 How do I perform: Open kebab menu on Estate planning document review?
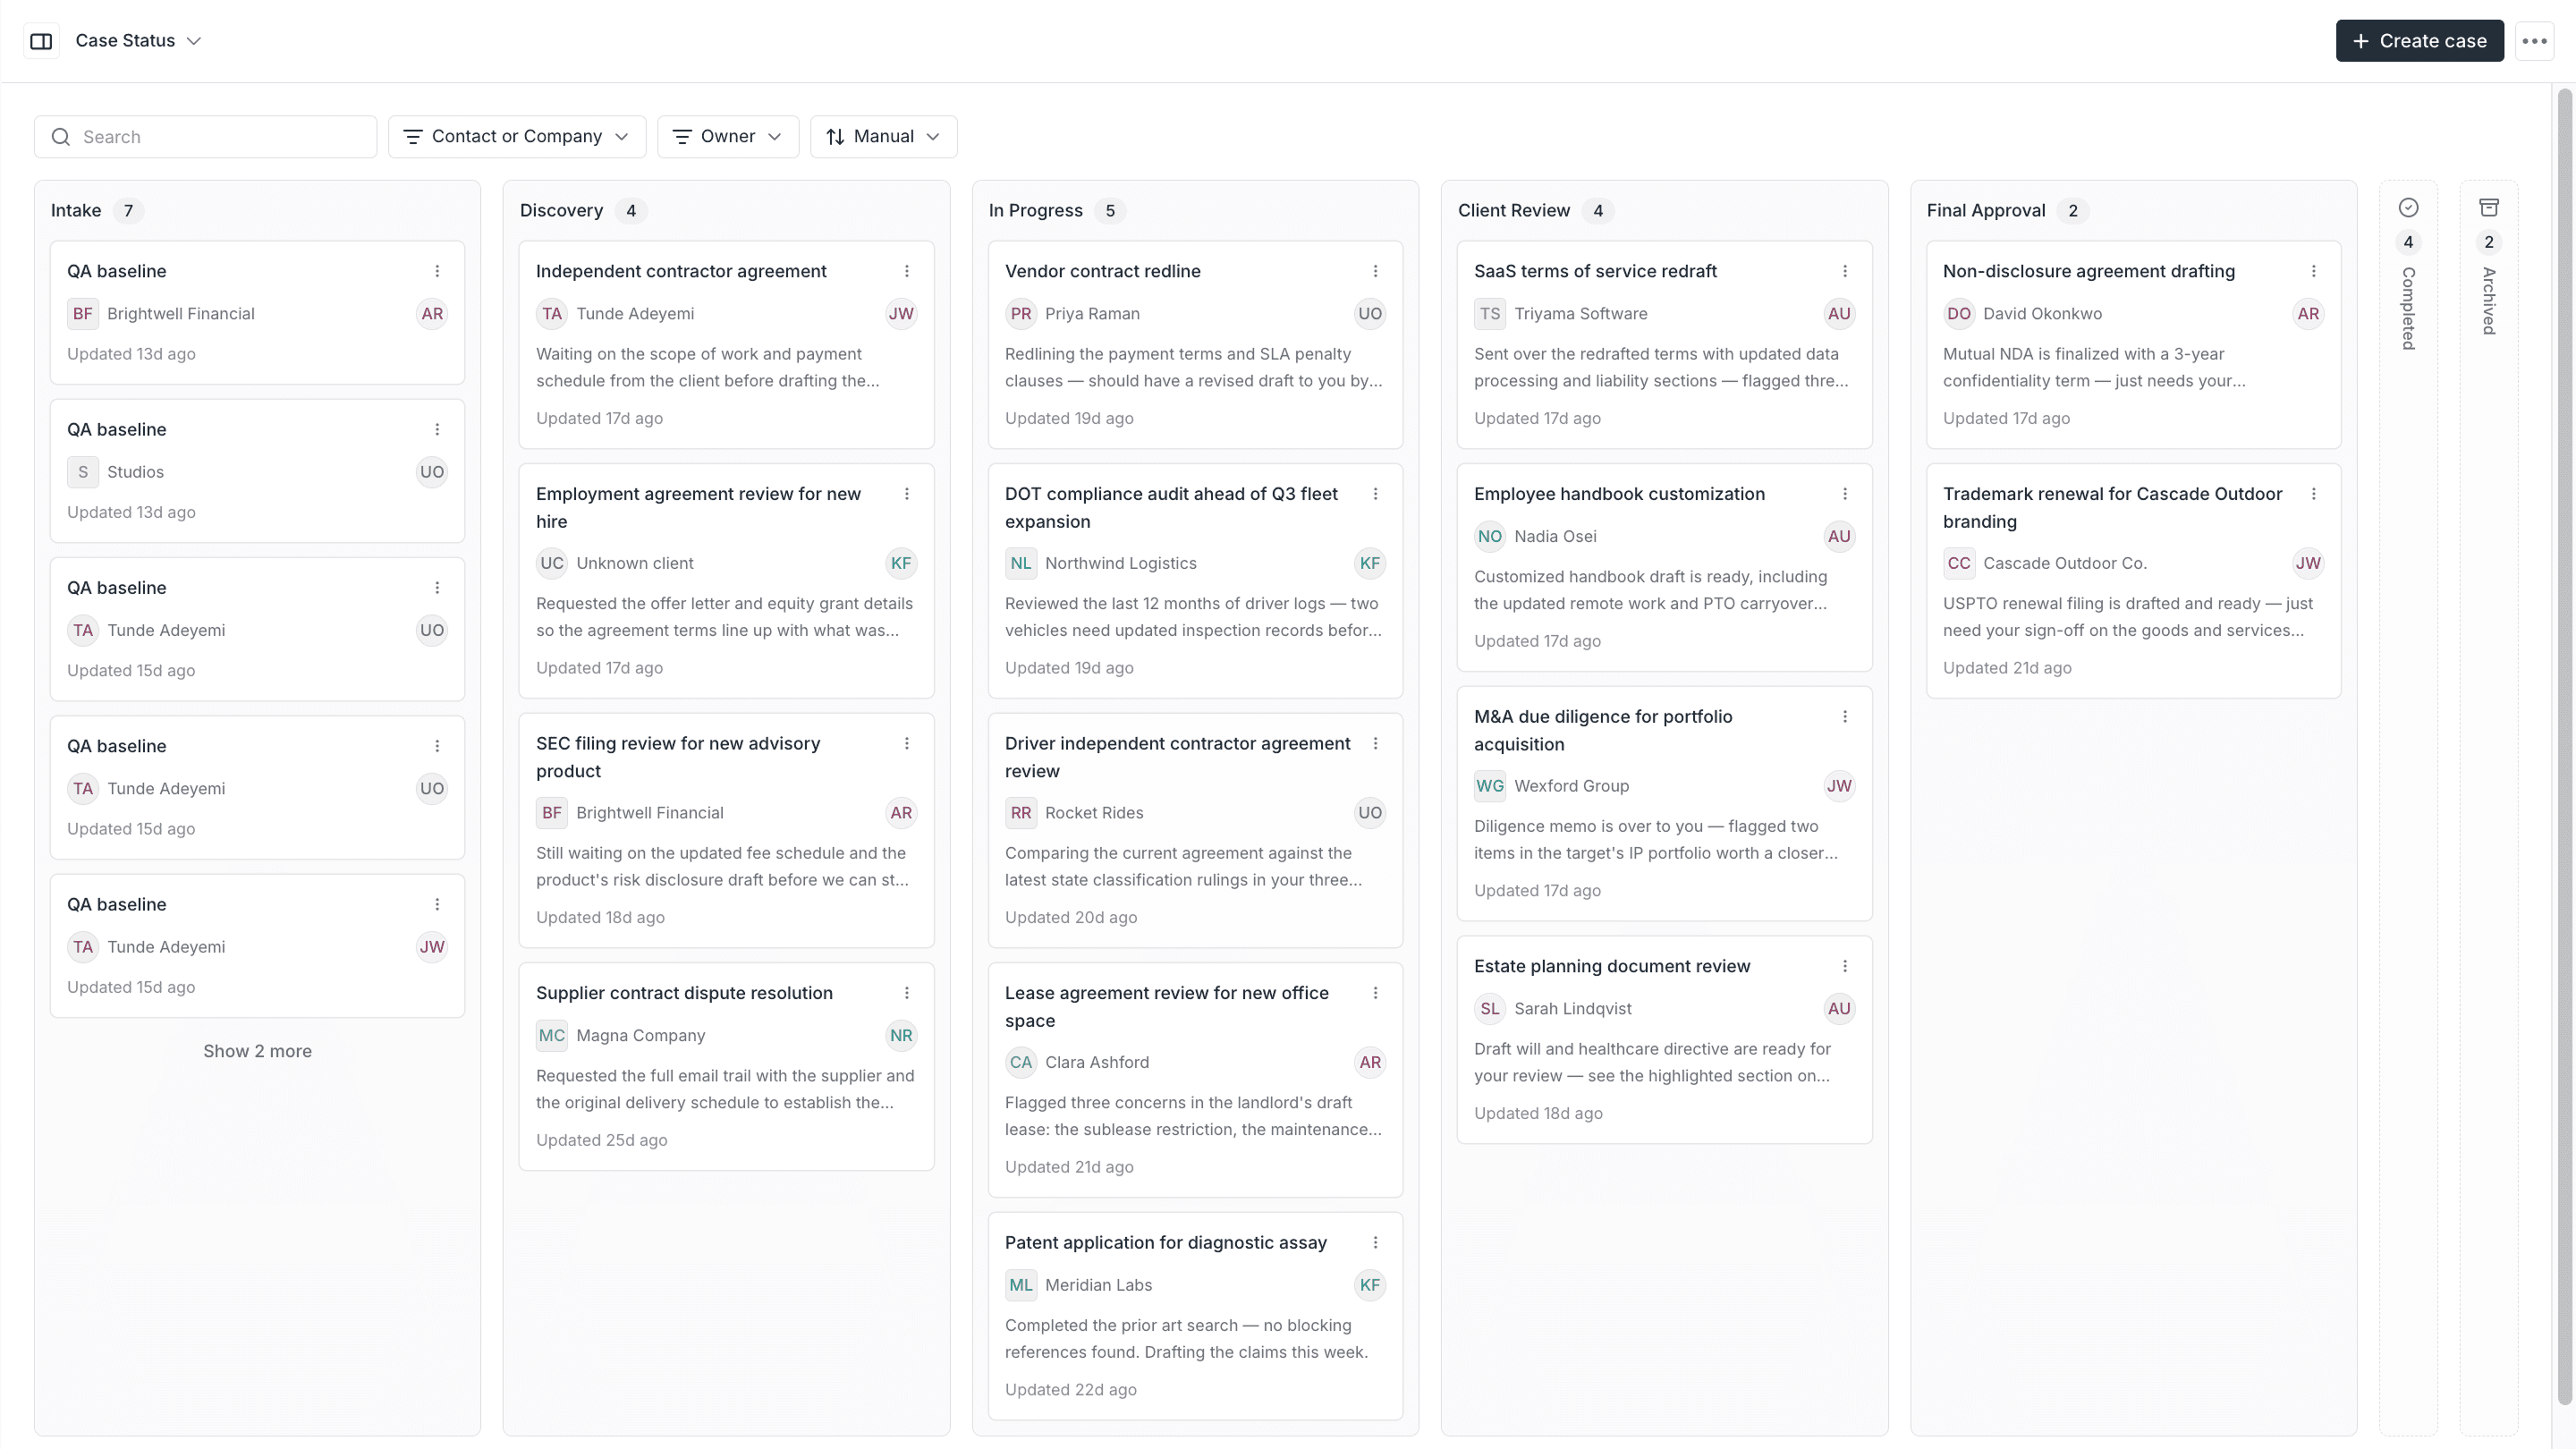[x=1844, y=966]
